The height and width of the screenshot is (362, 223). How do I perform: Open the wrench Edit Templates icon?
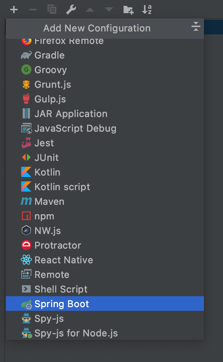(71, 10)
